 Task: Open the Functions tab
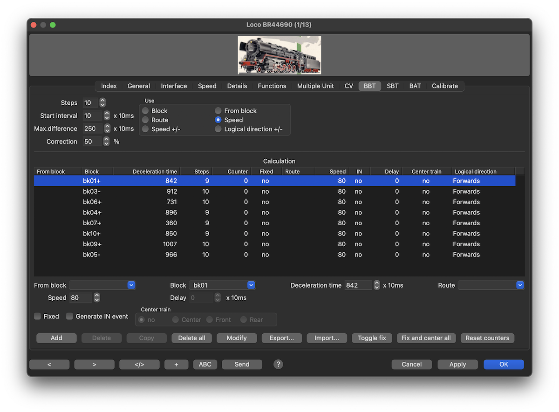[x=272, y=86]
